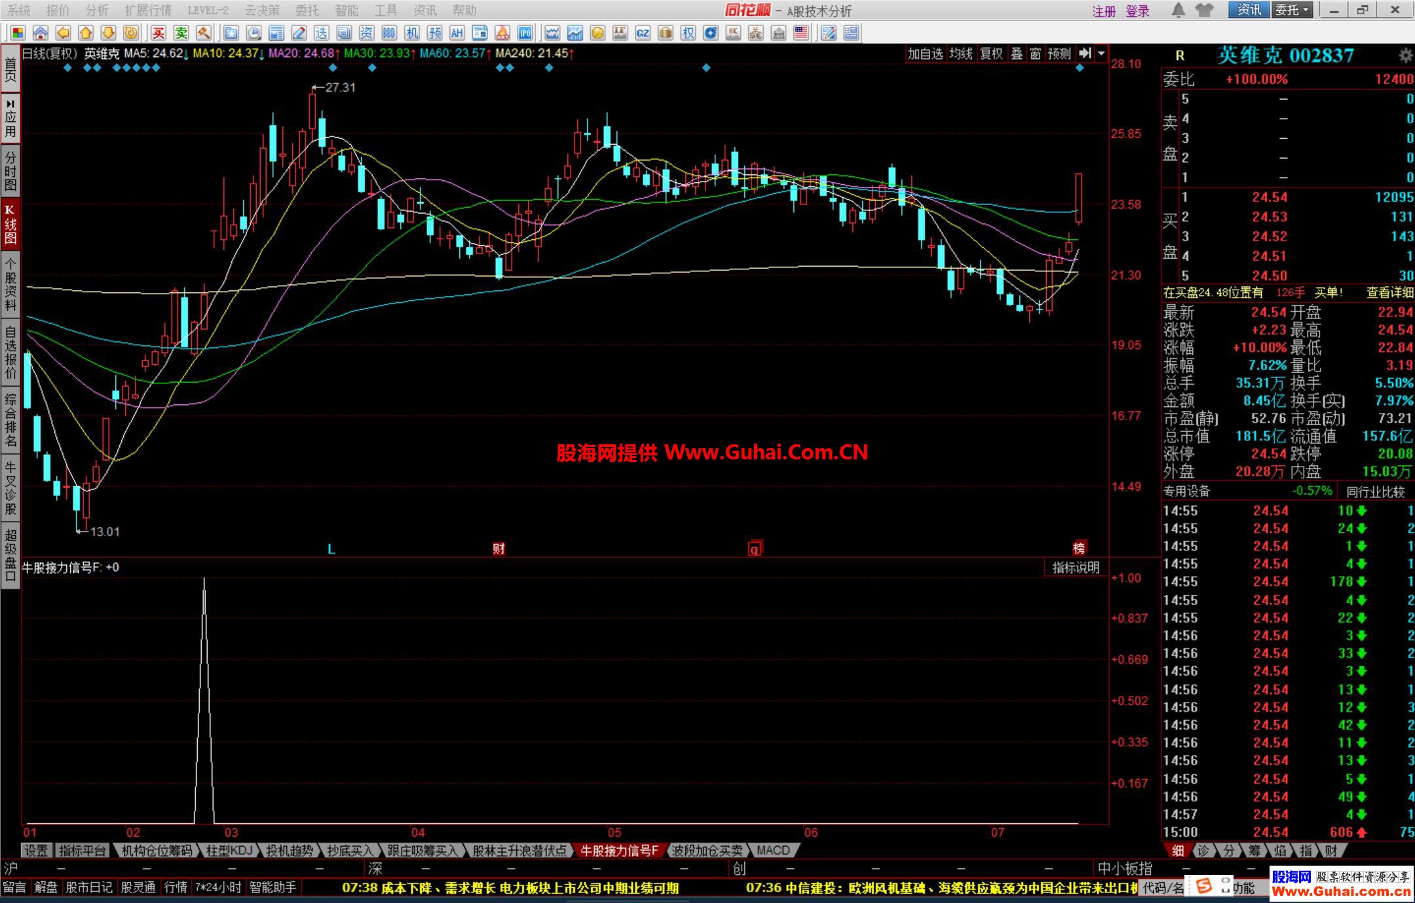Open the US flag market icon

[801, 33]
